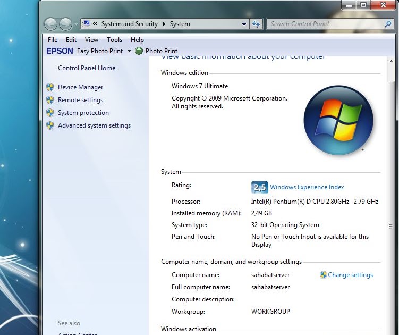Open Windows Experience Index link
Viewport: 399px width, 335px height.
[x=307, y=187]
